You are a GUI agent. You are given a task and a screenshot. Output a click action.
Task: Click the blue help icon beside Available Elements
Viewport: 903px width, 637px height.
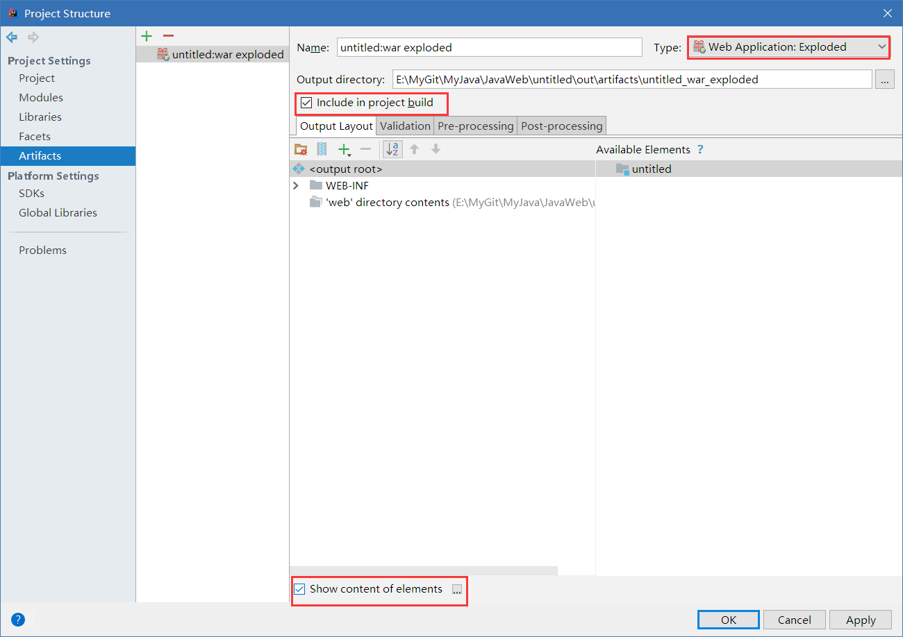pyautogui.click(x=700, y=149)
